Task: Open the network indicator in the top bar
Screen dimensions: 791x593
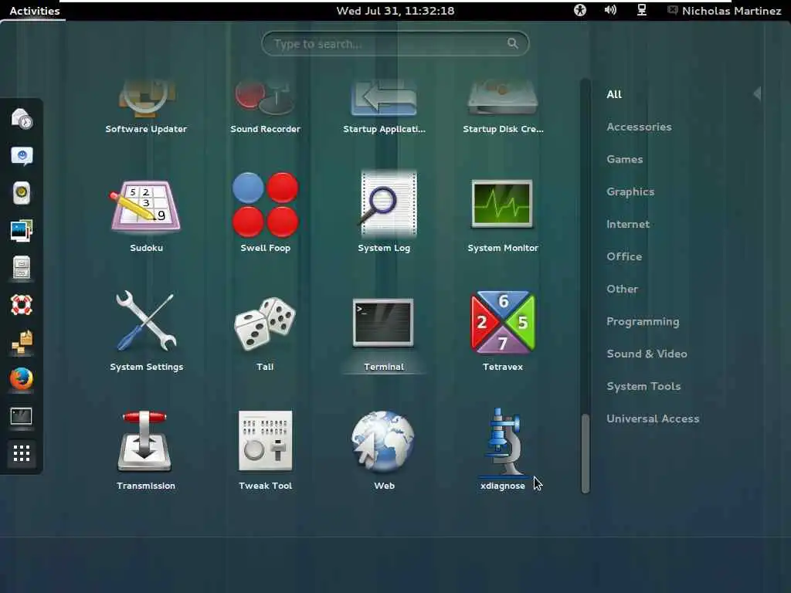Action: (642, 10)
